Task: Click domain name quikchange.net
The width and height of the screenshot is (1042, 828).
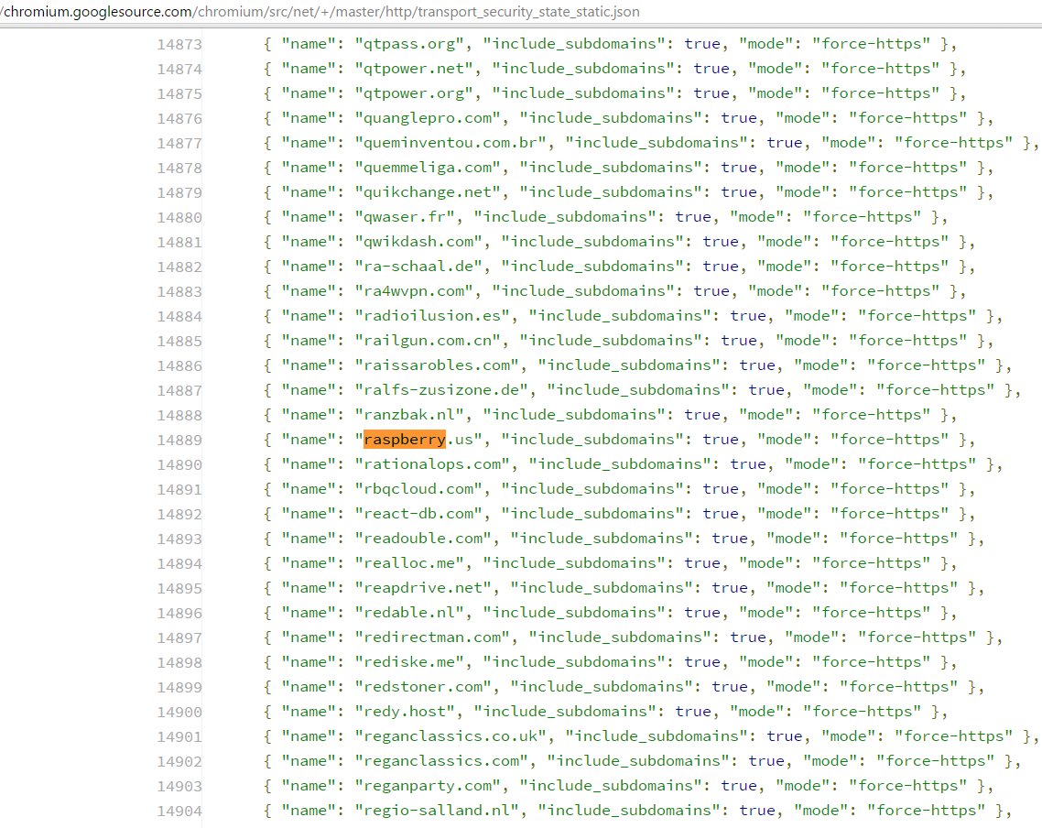Action: (x=428, y=192)
